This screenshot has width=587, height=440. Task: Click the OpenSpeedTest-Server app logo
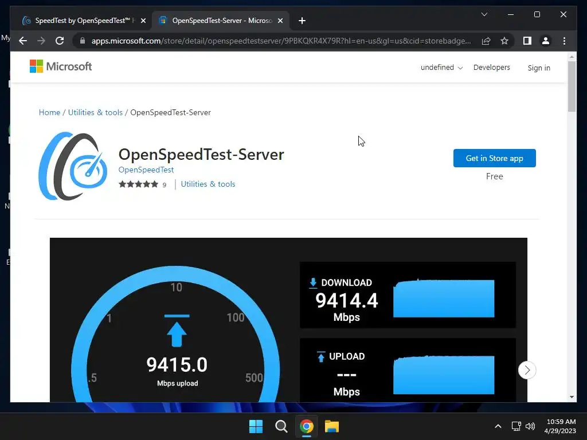[x=73, y=166]
